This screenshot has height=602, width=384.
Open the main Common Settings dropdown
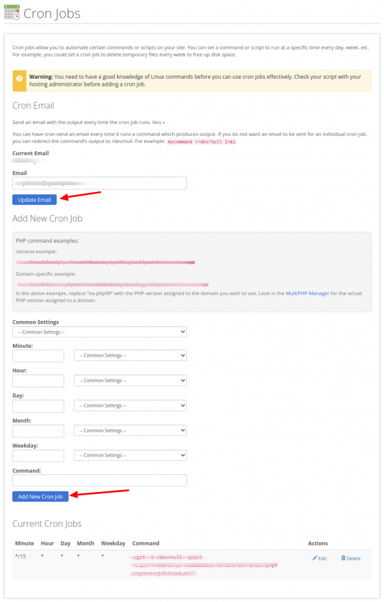[x=99, y=331]
